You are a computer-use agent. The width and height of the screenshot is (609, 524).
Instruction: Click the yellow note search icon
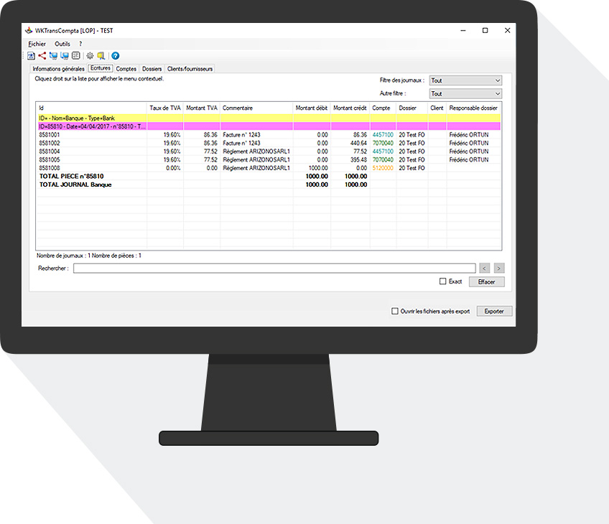click(101, 55)
